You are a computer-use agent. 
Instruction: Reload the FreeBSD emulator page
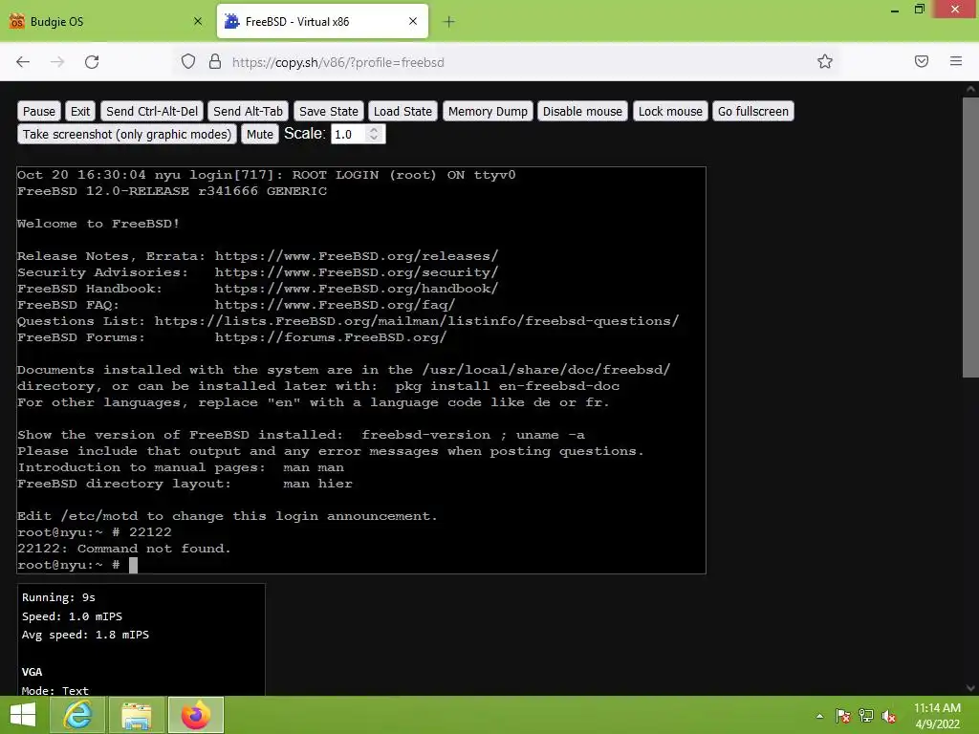[92, 62]
